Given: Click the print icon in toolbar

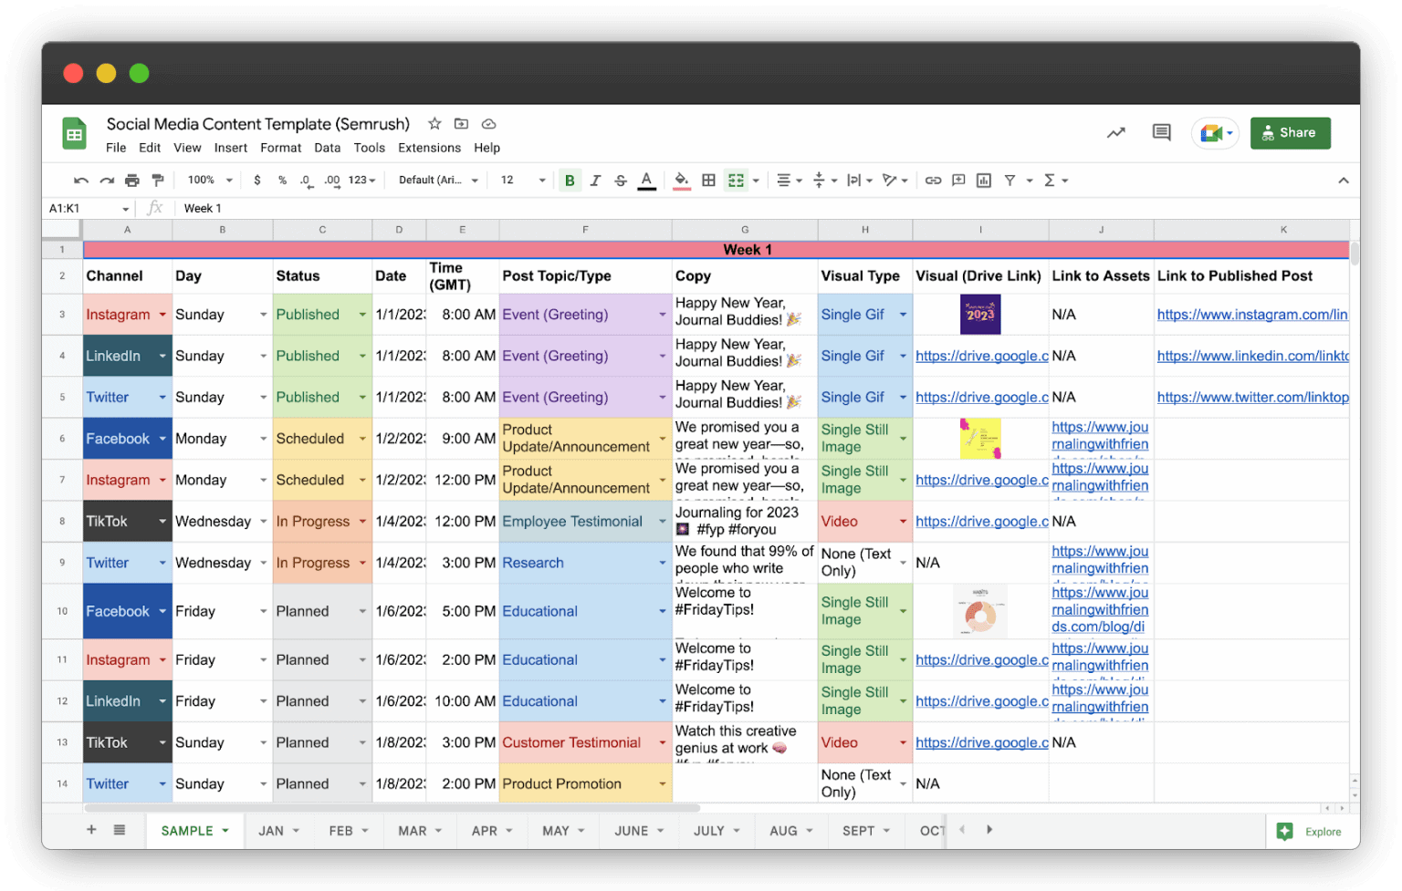Looking at the screenshot, I should point(132,181).
